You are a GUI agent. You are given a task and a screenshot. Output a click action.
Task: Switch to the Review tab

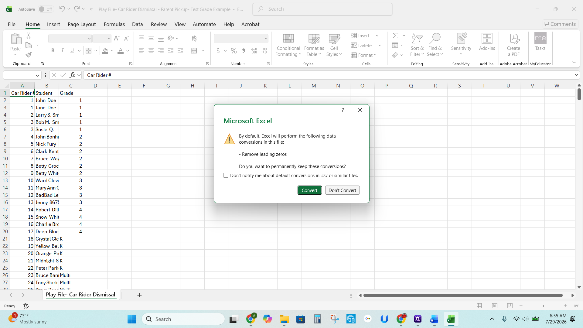(x=159, y=24)
